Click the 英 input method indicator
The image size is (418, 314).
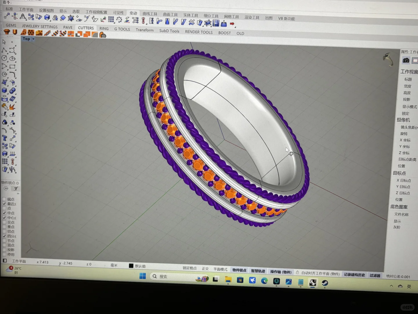(409, 287)
